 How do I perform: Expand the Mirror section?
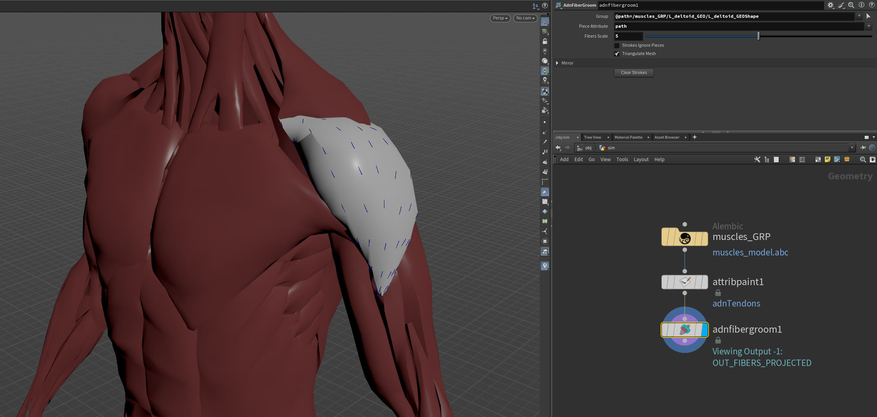click(x=557, y=63)
